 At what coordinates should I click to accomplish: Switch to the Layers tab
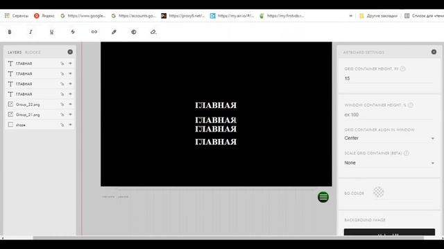click(x=15, y=53)
